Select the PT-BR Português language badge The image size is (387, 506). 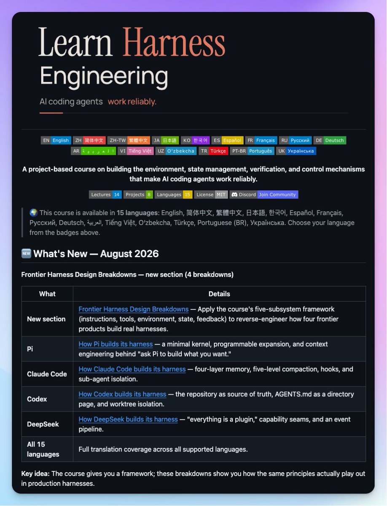pos(252,151)
